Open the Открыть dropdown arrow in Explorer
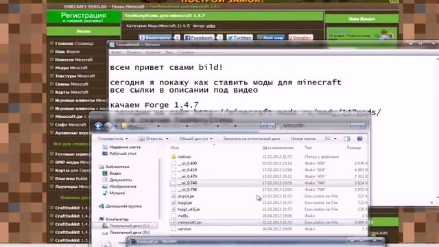 167,139
